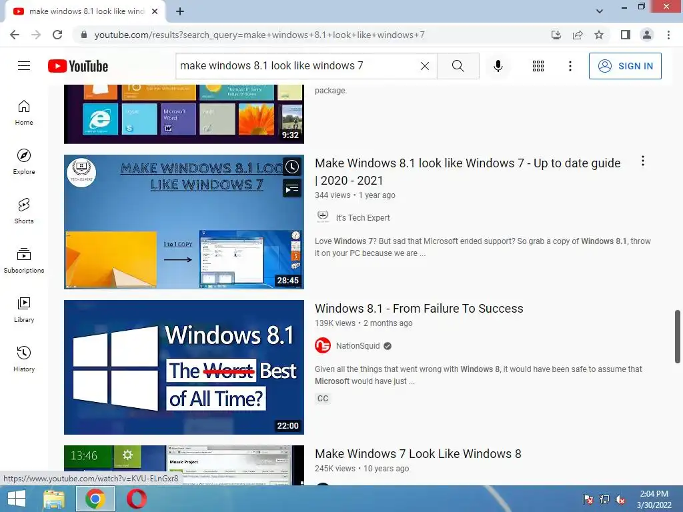Click the magnifier search button
The image size is (683, 512).
[x=458, y=66]
